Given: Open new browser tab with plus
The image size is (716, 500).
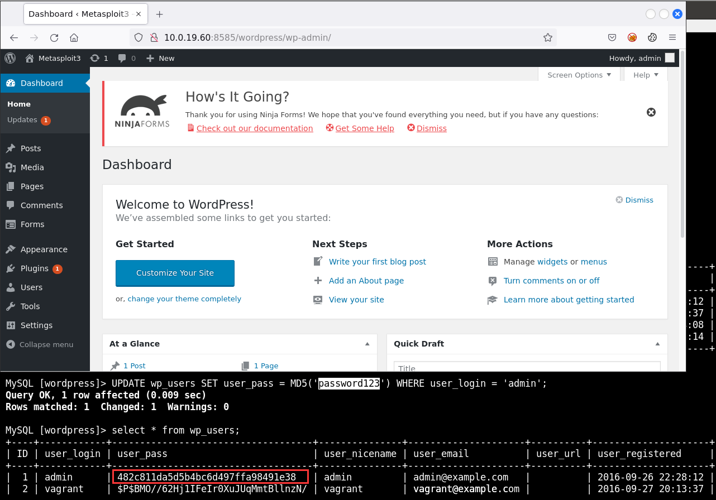Looking at the screenshot, I should pos(159,14).
